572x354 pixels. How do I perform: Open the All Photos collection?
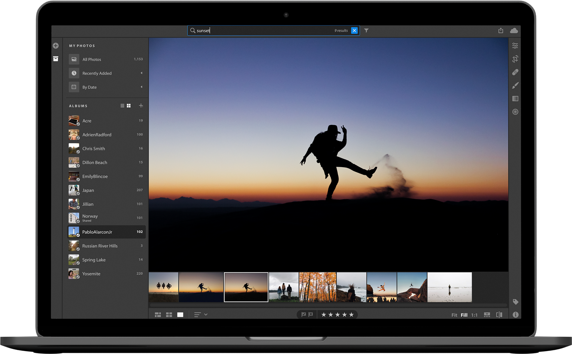91,59
